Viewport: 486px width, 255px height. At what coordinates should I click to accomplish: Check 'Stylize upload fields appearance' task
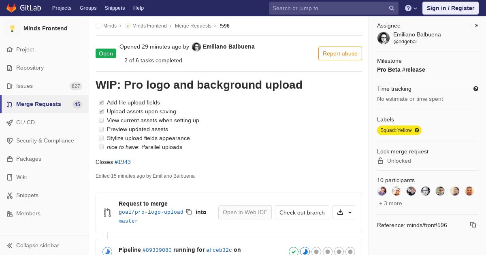(101, 138)
